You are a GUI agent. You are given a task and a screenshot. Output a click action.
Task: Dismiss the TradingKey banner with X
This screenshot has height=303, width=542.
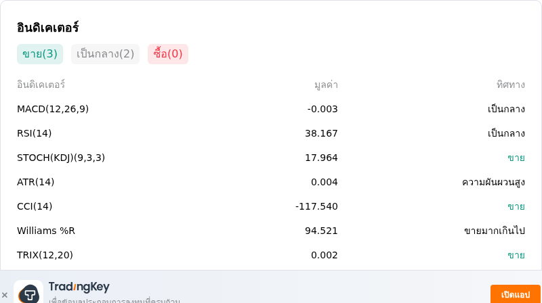click(5, 295)
